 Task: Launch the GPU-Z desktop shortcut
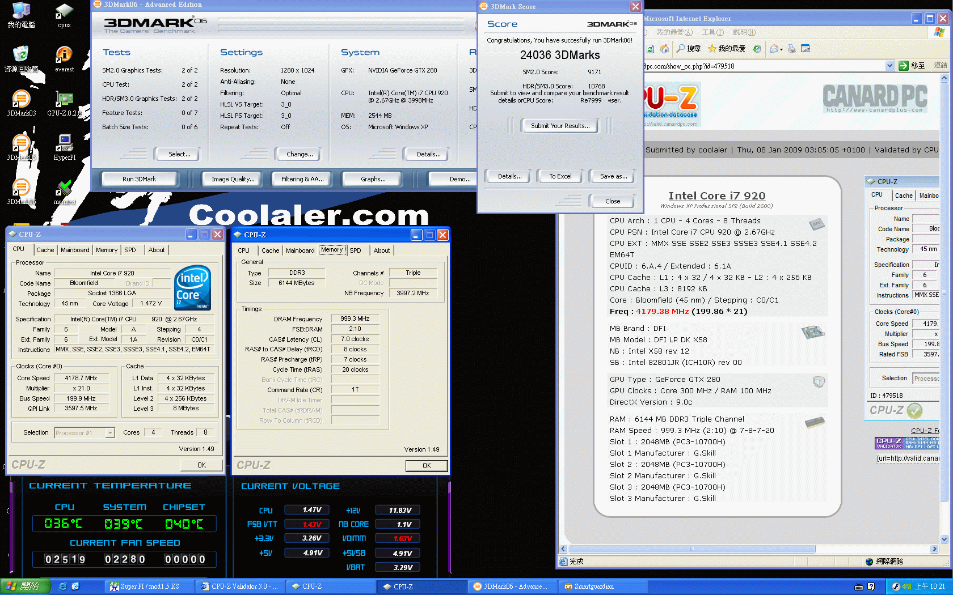tap(64, 103)
